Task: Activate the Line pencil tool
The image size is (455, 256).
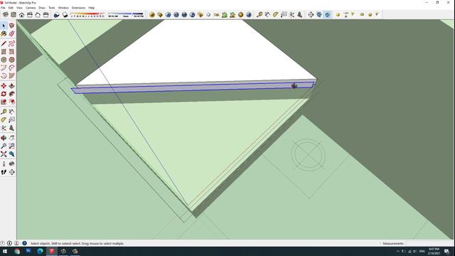Action: click(x=4, y=44)
